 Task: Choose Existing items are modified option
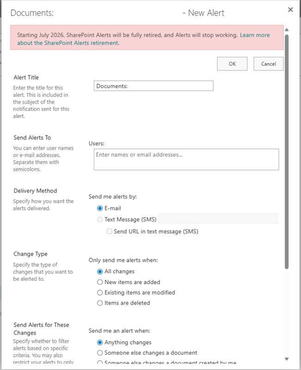point(100,293)
